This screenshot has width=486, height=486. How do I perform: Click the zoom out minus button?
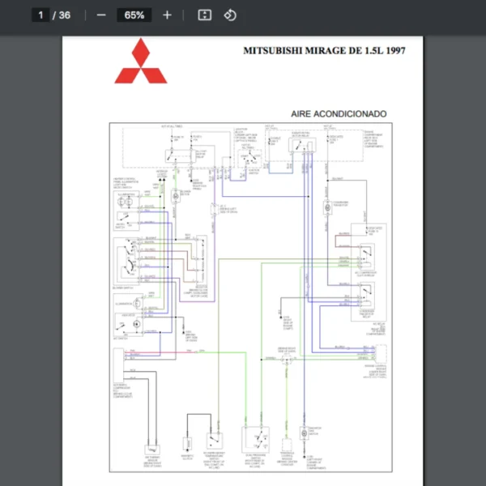coord(101,15)
